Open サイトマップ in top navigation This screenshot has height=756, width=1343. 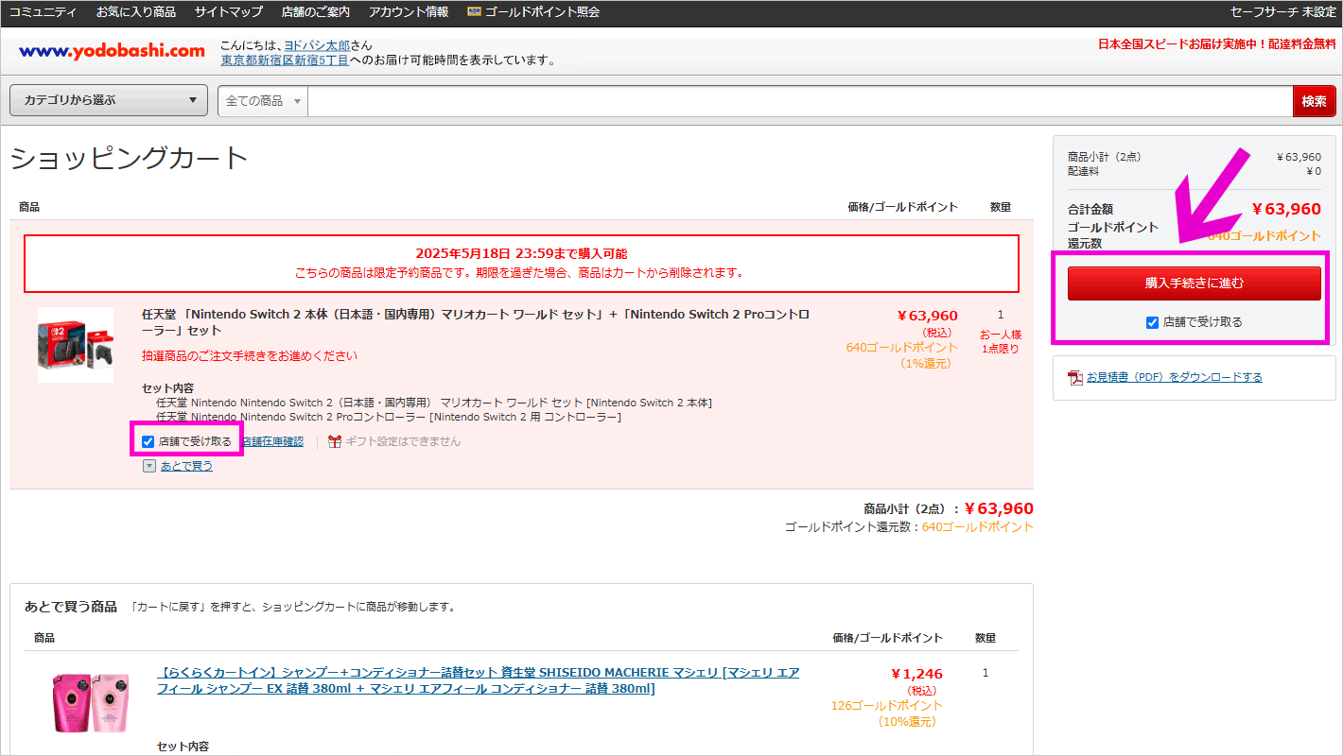coord(229,12)
